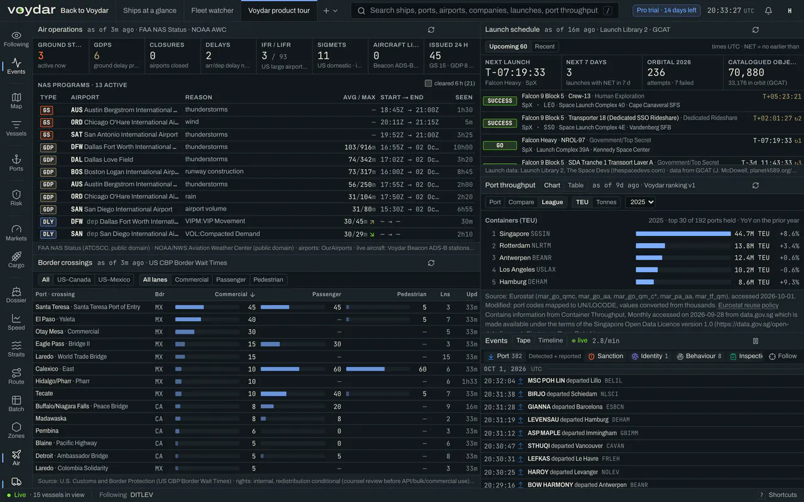The height and width of the screenshot is (502, 804).
Task: Switch Events to Timeline view
Action: [x=550, y=341]
